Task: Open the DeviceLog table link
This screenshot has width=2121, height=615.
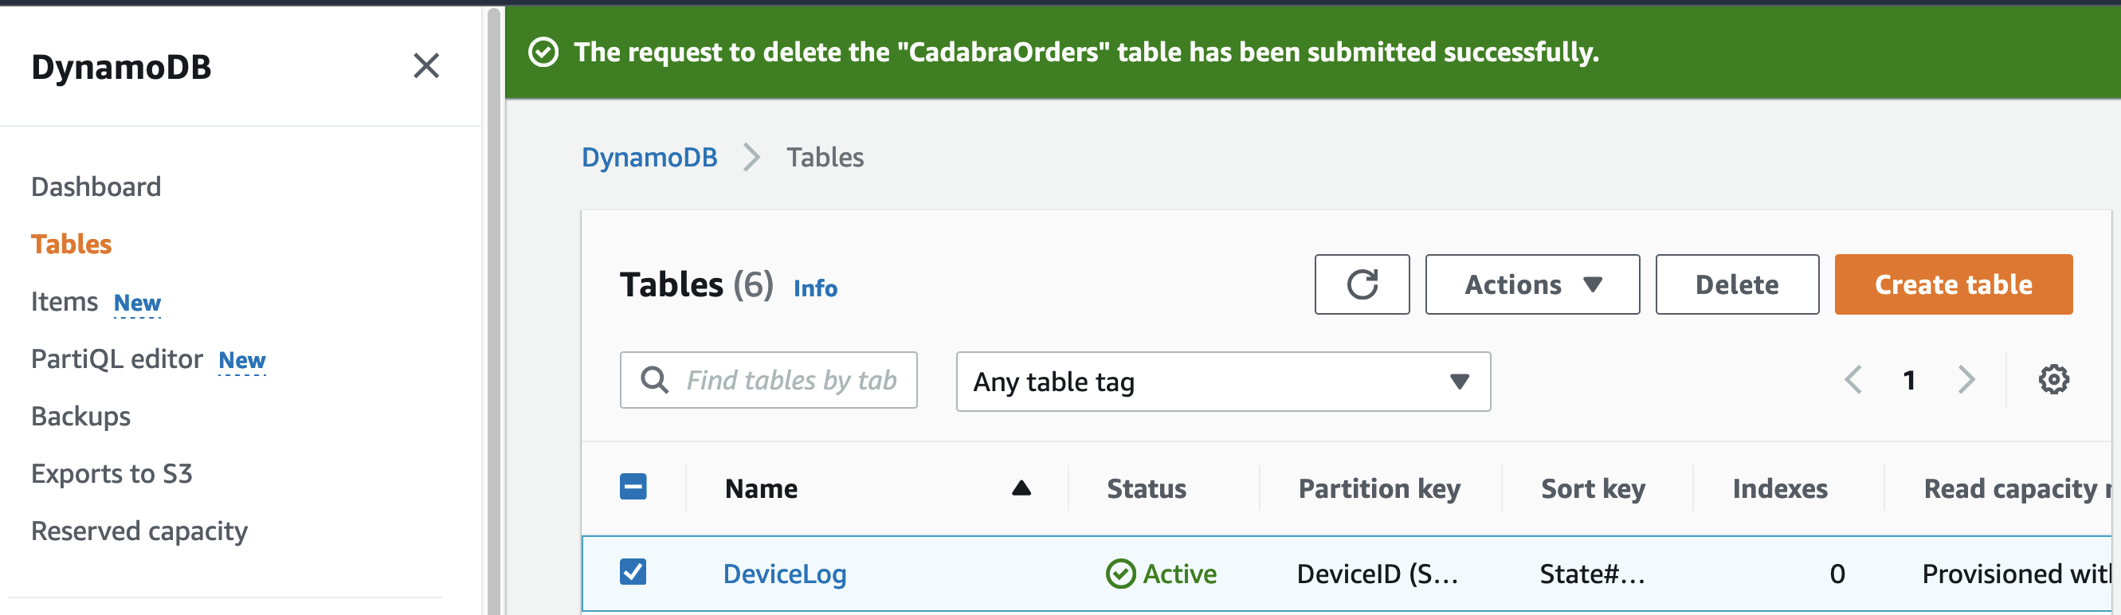Action: (784, 574)
